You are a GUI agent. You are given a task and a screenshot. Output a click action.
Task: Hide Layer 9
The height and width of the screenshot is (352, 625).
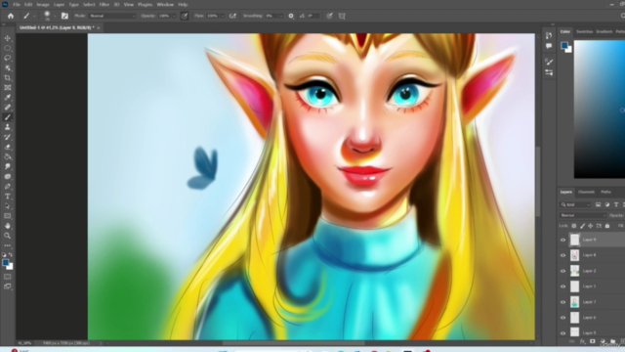pyautogui.click(x=562, y=240)
